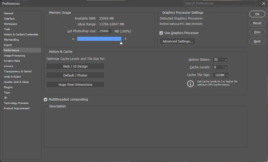
Task: Open Units & Rulers preferences
Action: click(x=22, y=77)
